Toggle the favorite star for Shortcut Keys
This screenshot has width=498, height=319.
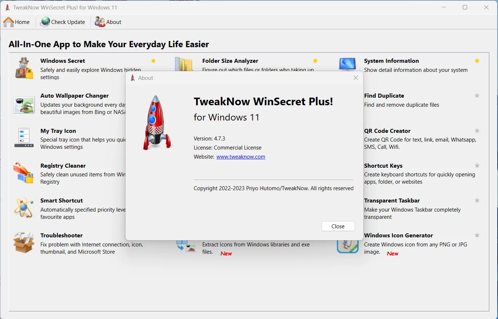tap(477, 165)
